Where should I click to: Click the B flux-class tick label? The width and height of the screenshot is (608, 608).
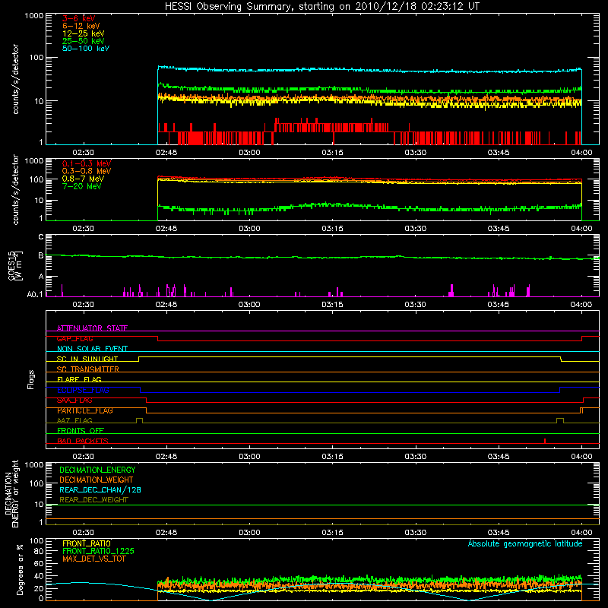tap(41, 255)
